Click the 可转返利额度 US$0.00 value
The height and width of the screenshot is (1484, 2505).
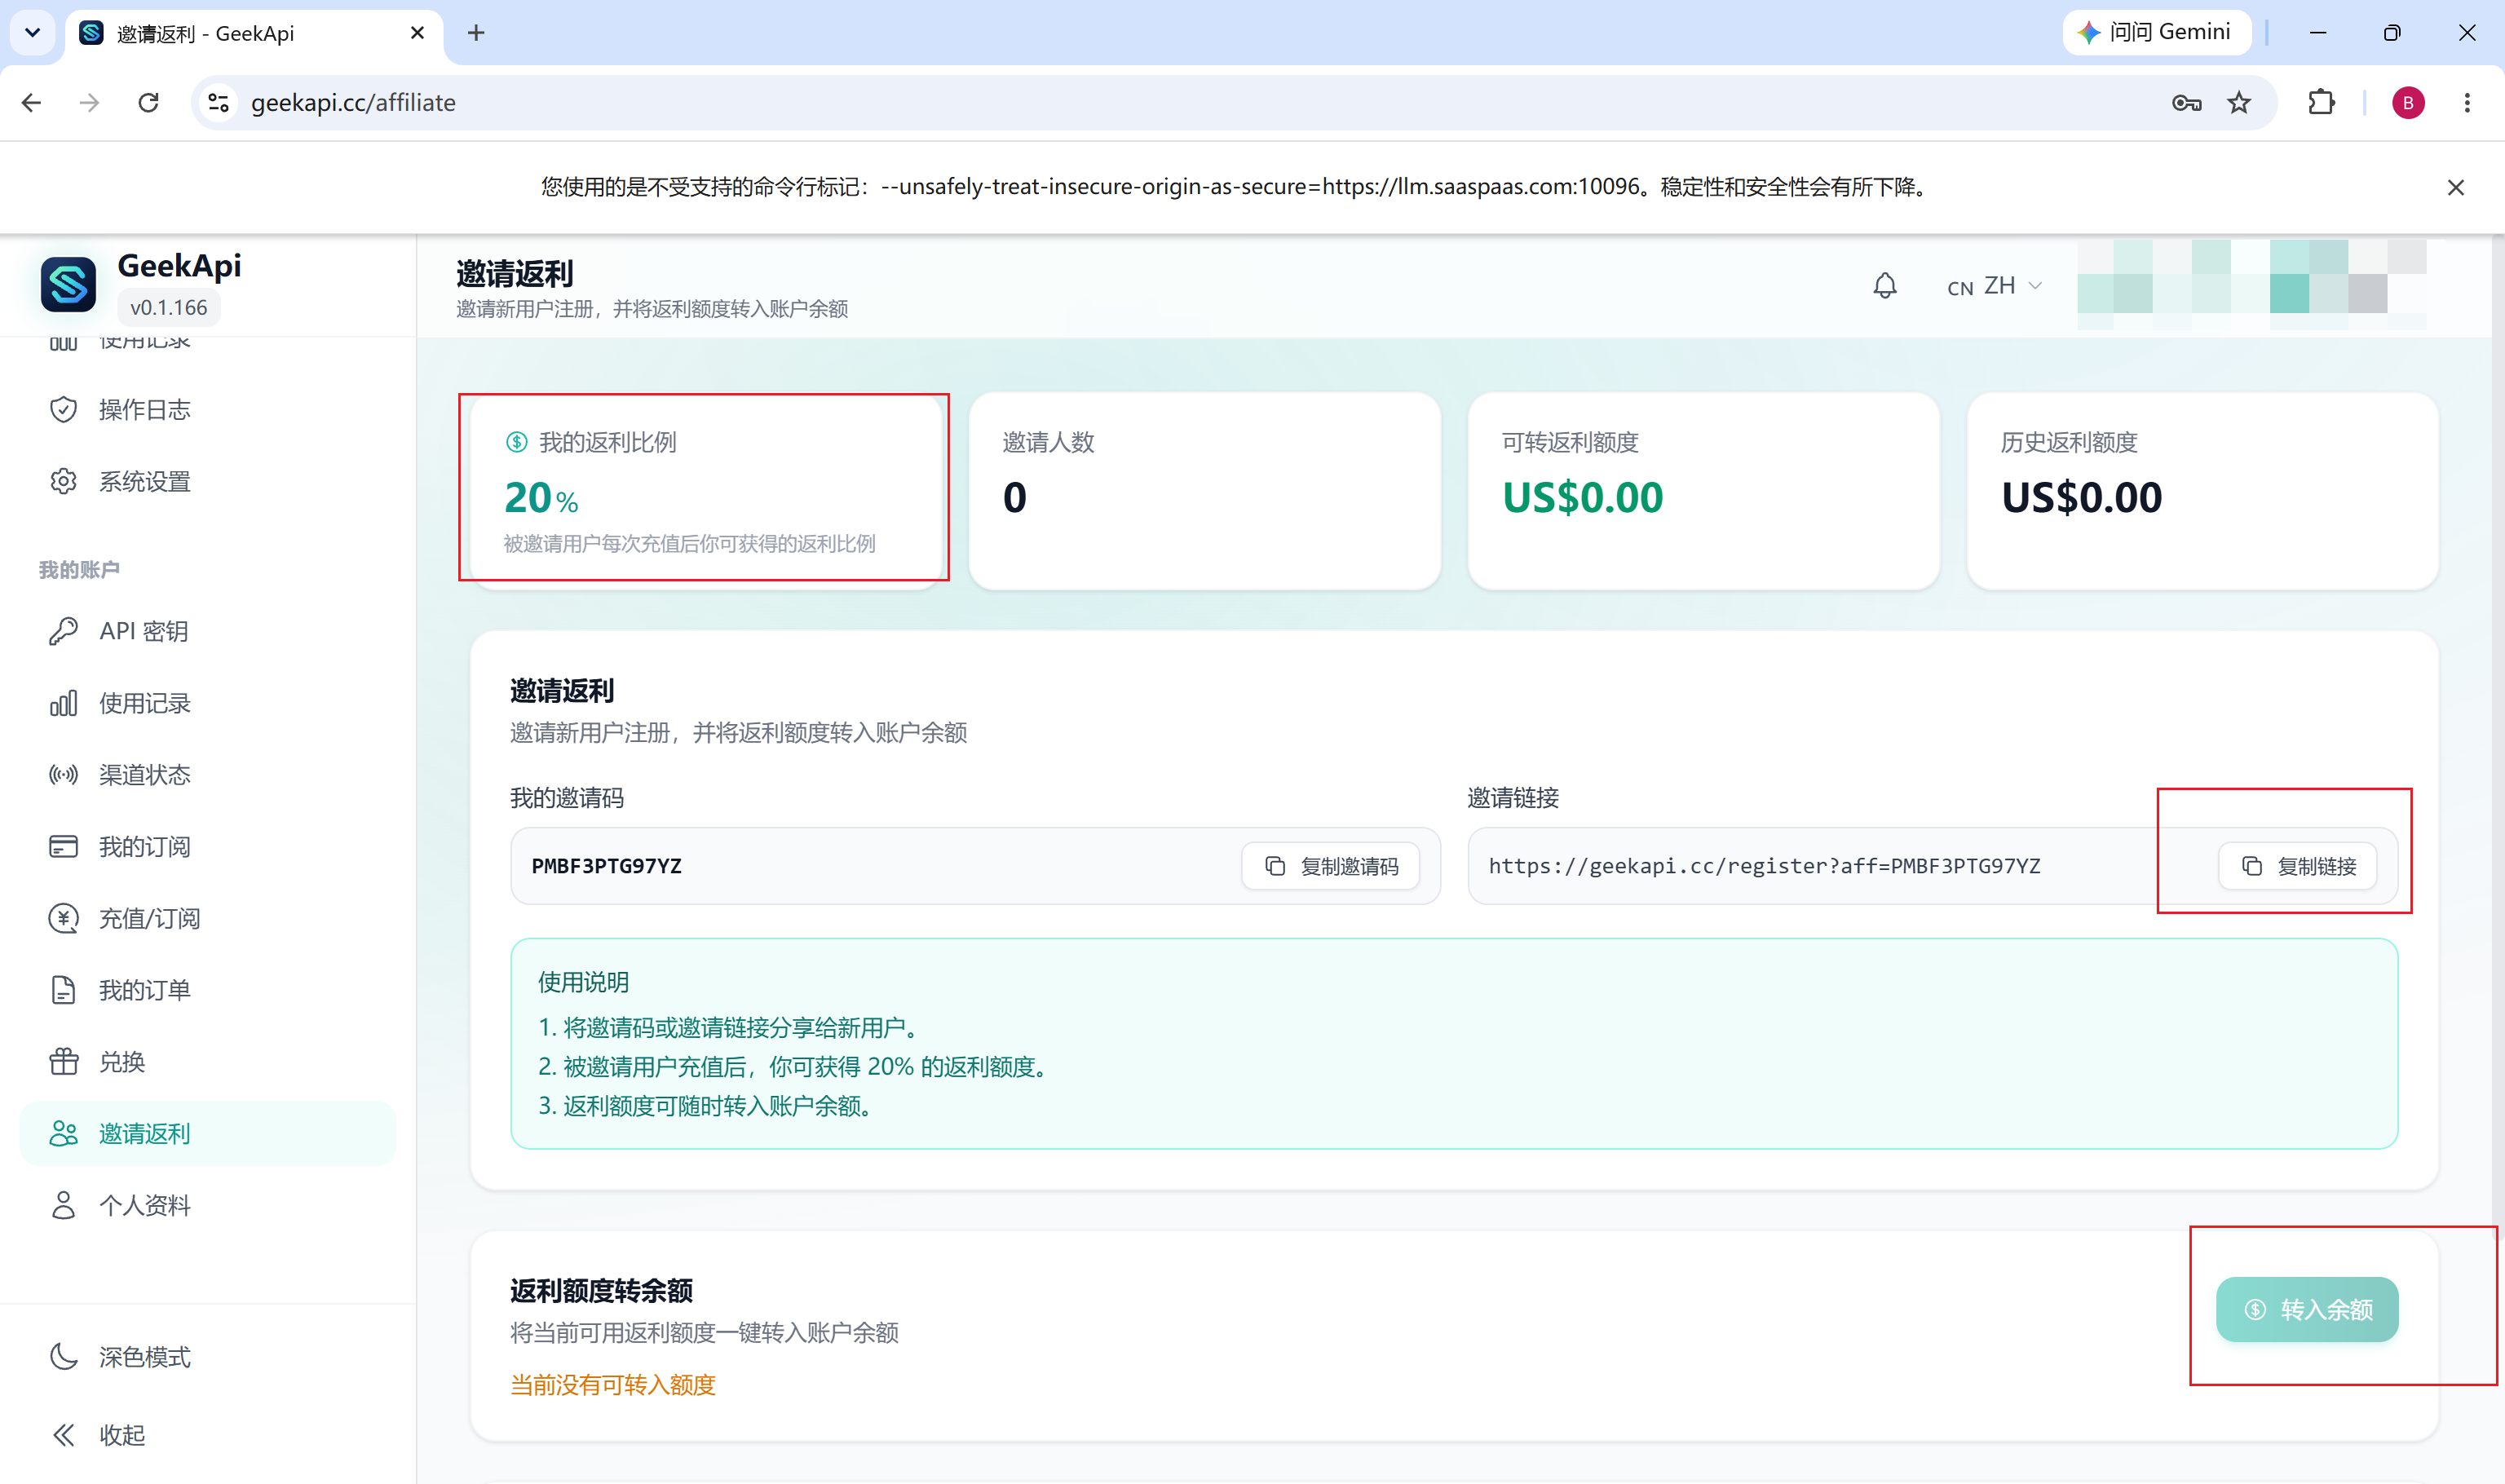(1583, 497)
